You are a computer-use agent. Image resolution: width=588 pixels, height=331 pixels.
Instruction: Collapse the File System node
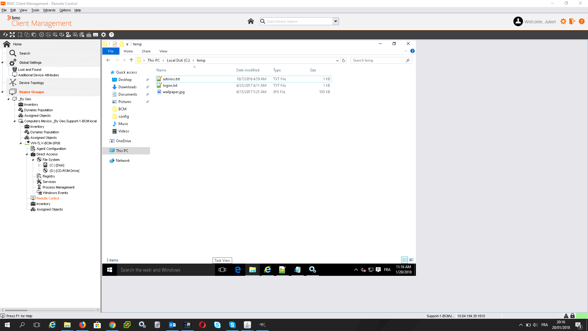point(33,160)
